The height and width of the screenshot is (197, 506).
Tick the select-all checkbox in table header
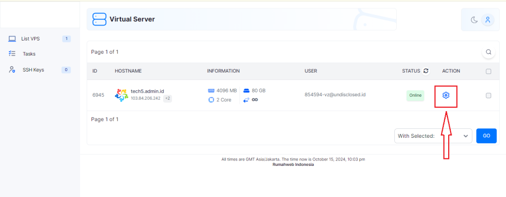(489, 71)
